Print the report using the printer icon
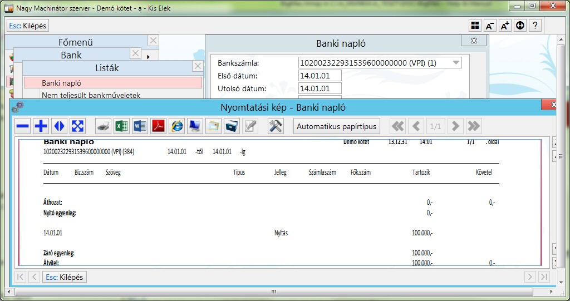Viewport: 570px width, 301px height. point(104,126)
